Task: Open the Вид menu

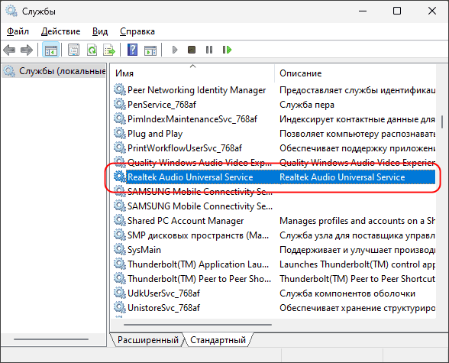Action: click(100, 31)
